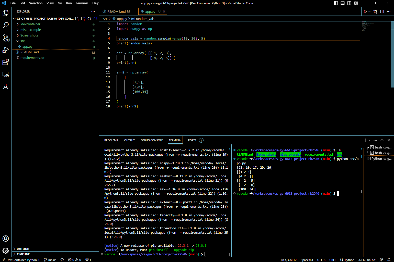Open Spaces: 4 indentation setting
The height and width of the screenshot is (262, 394).
(x=307, y=260)
